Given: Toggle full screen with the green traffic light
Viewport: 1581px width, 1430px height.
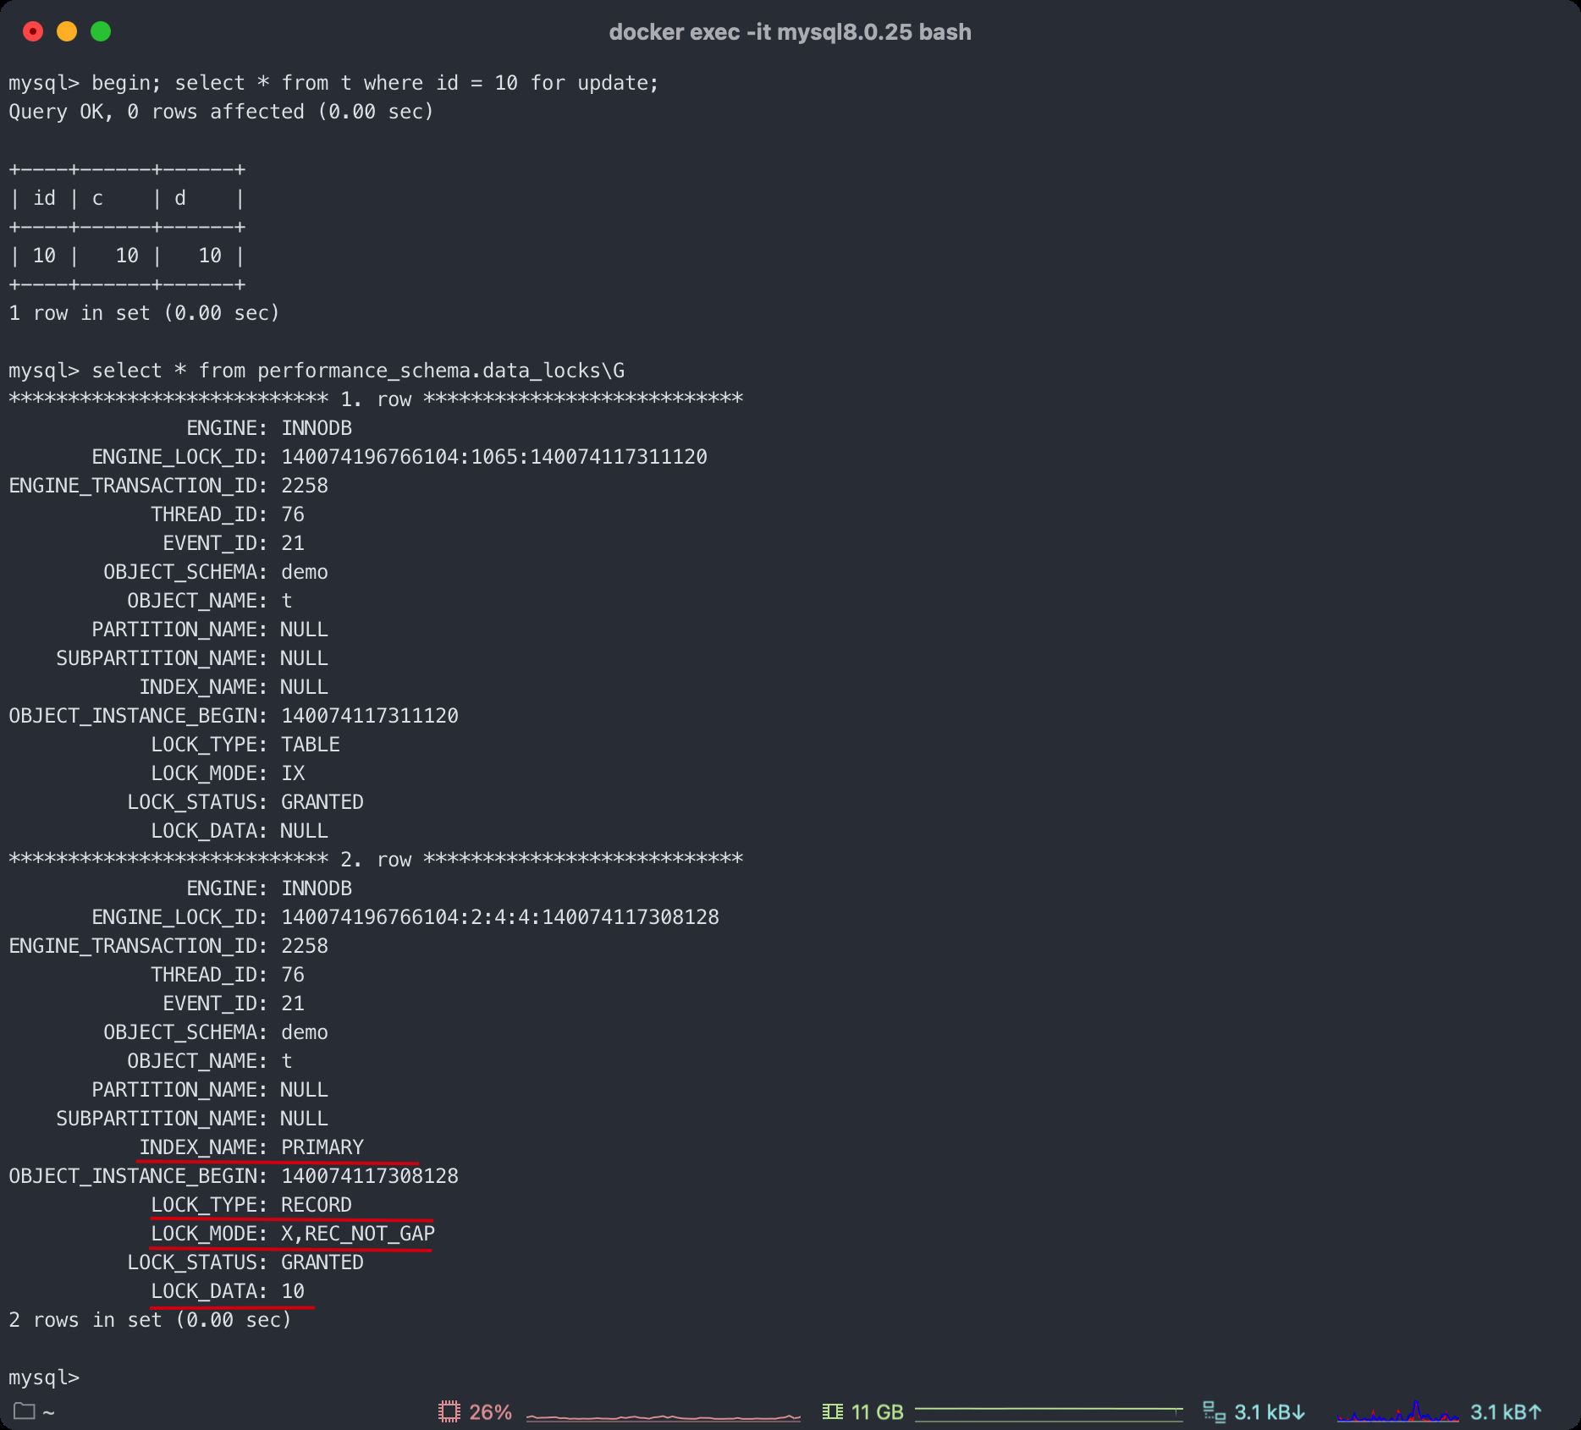Looking at the screenshot, I should click(x=102, y=31).
